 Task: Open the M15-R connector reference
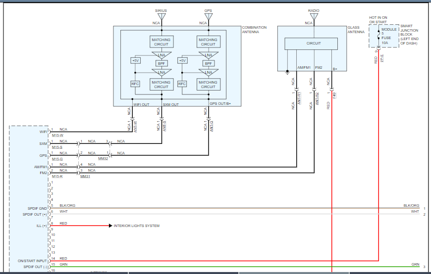pyautogui.click(x=57, y=176)
